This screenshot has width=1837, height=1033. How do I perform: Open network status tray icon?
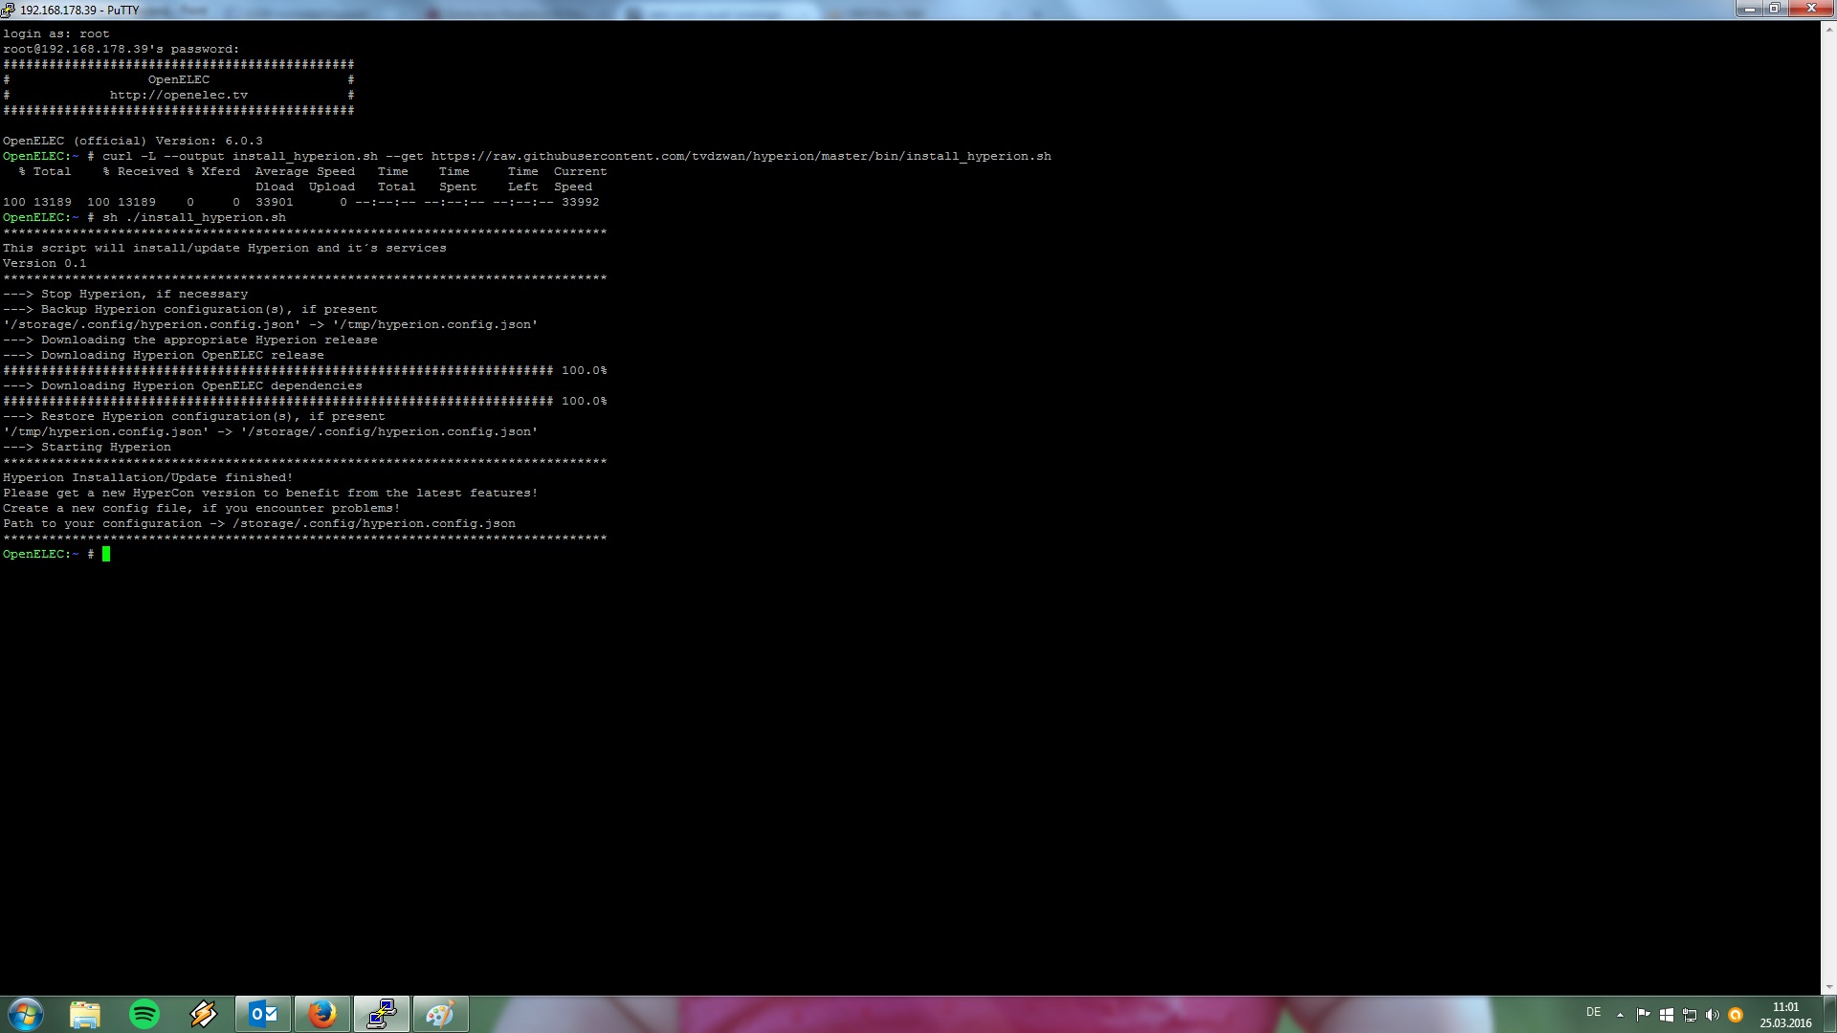[1690, 1015]
